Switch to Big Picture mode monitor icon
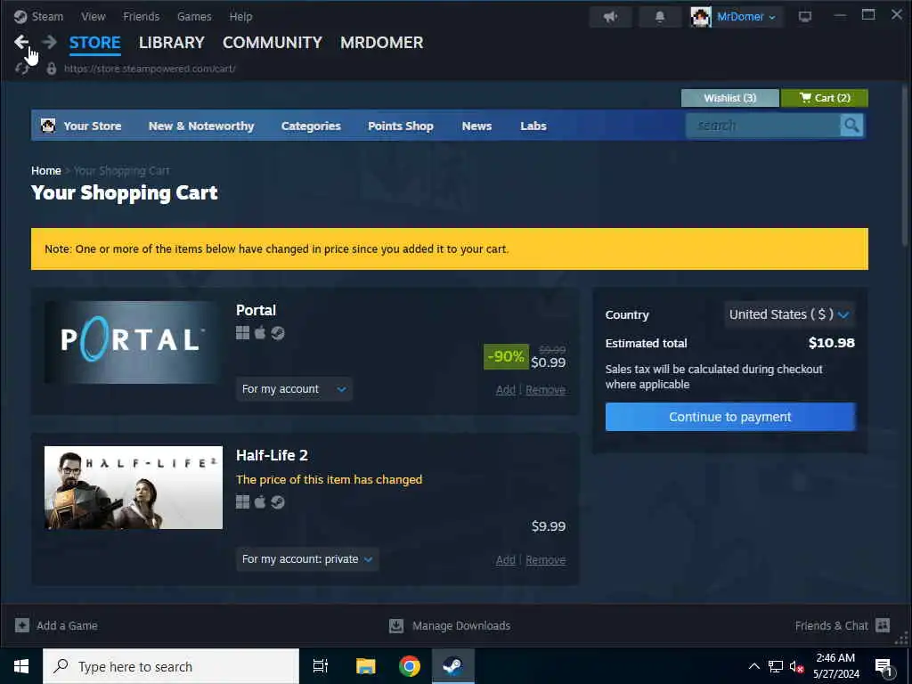Image resolution: width=912 pixels, height=684 pixels. point(805,17)
